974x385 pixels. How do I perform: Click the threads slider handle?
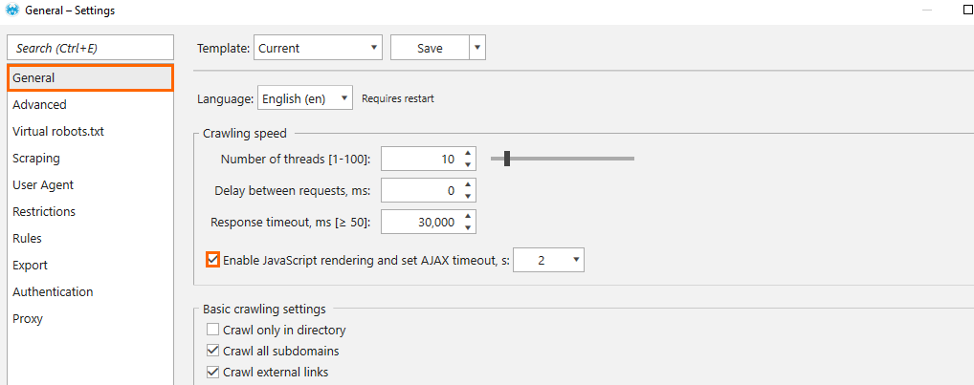[507, 159]
